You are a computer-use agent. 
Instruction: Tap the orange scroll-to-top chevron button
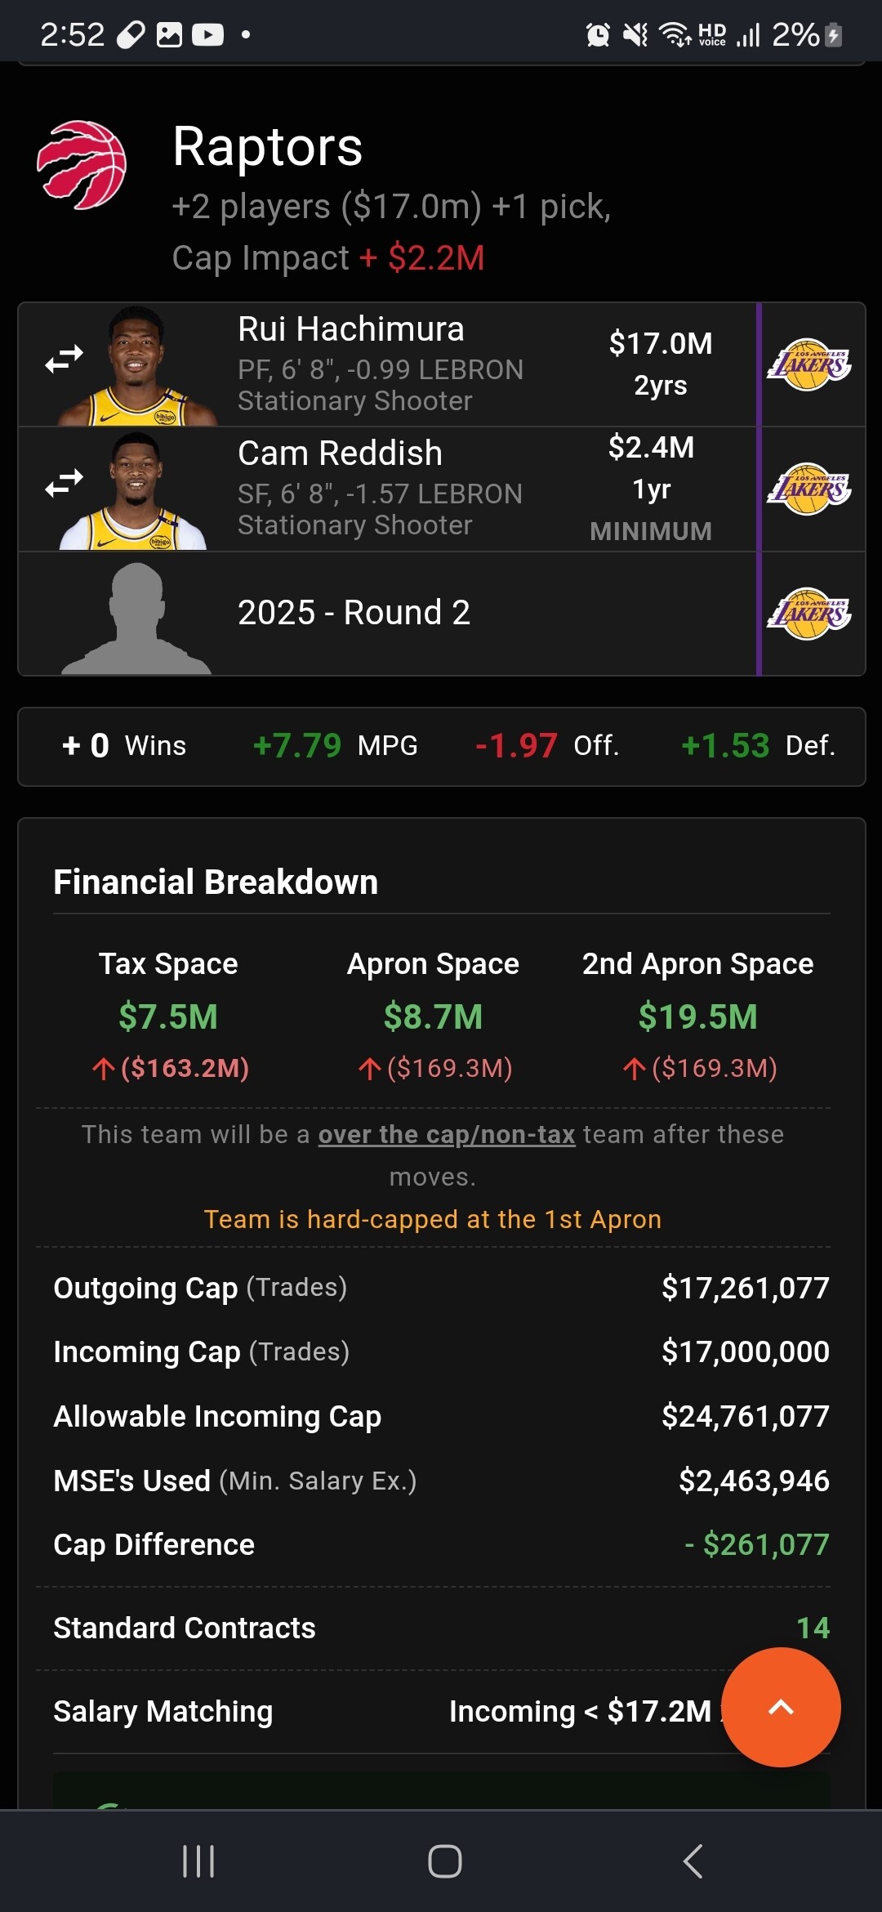tap(781, 1707)
